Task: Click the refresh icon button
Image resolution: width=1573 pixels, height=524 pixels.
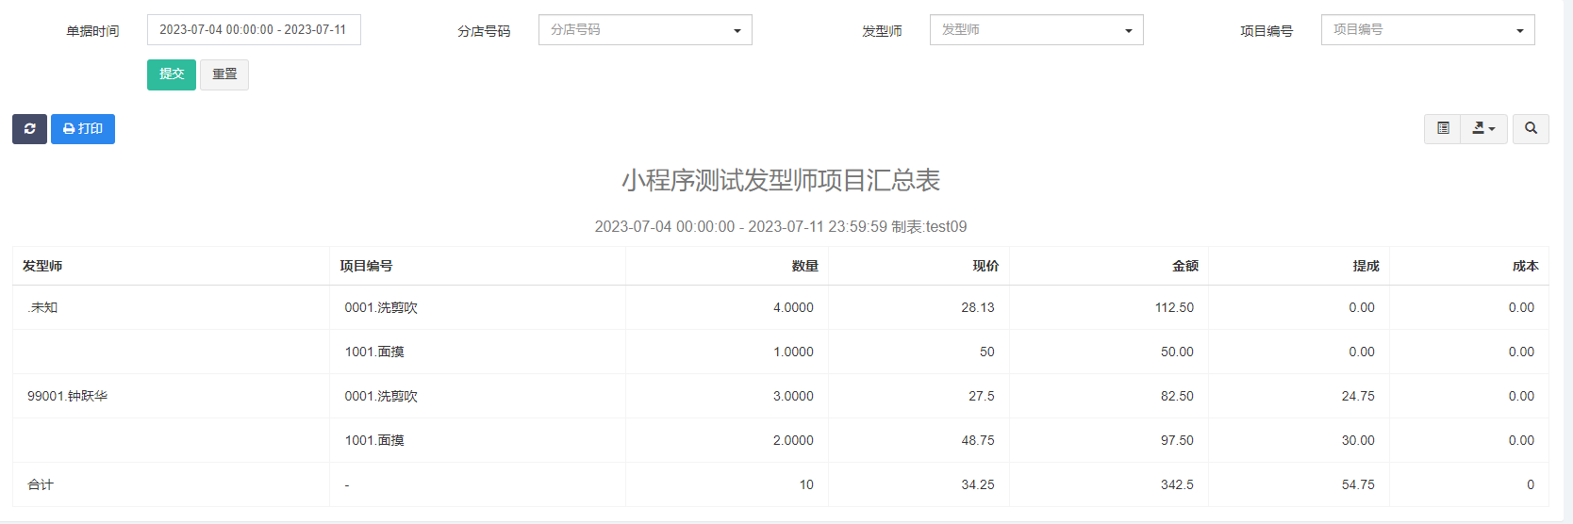Action: click(x=29, y=129)
